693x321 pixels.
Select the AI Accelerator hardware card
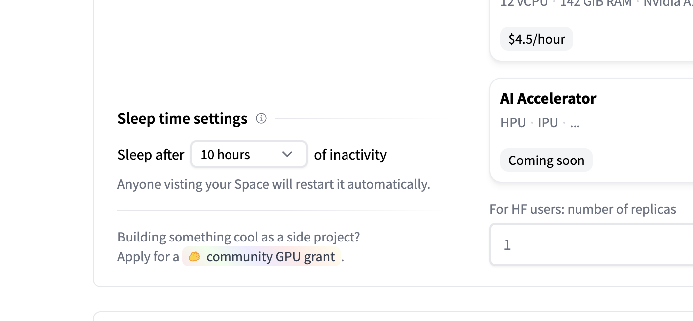[x=592, y=130]
